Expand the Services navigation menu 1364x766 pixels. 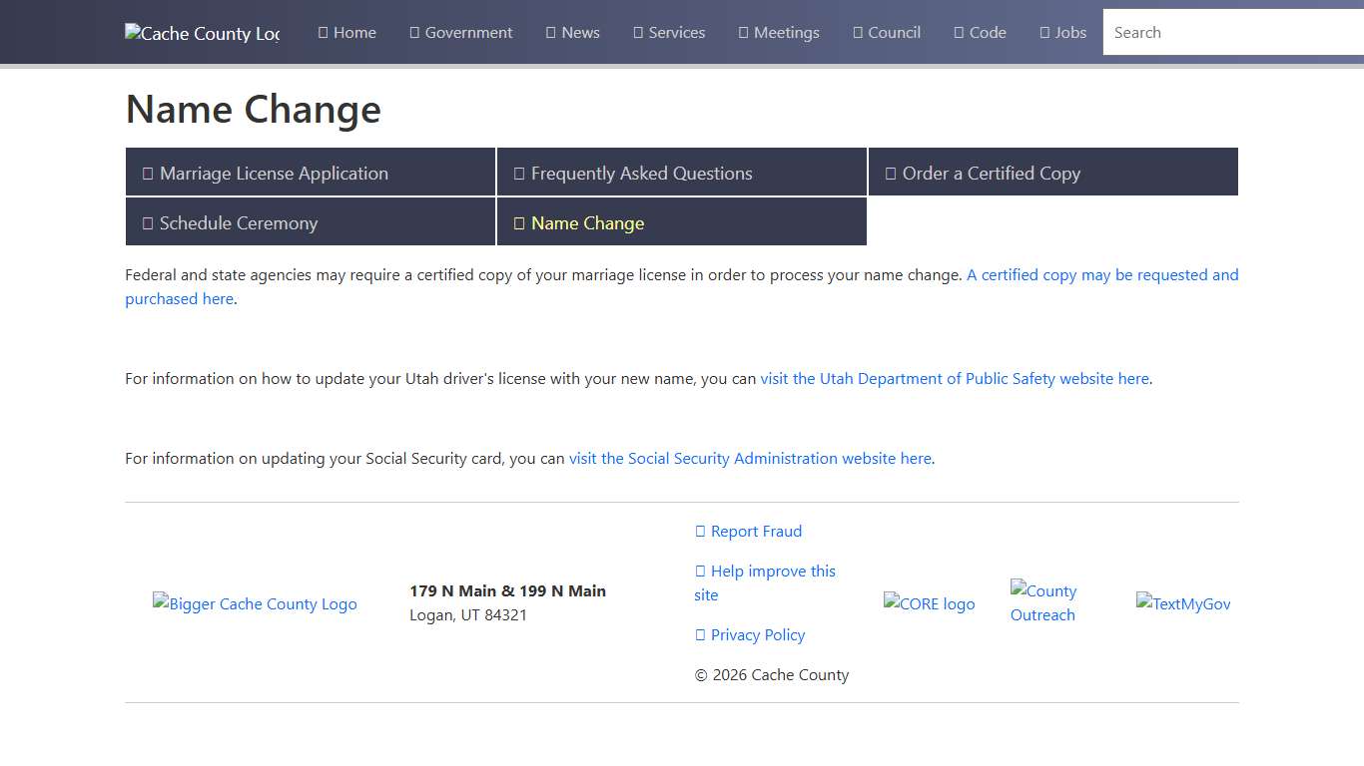tap(669, 33)
